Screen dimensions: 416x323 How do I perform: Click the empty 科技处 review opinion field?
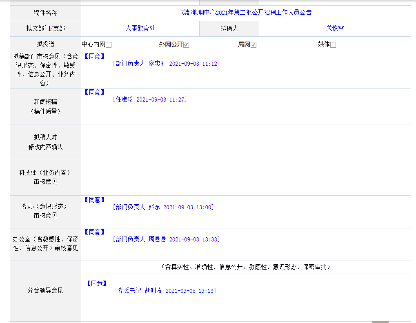[246, 178]
